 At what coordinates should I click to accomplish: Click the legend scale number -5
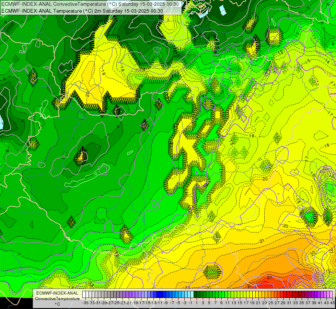pyautogui.click(x=178, y=303)
